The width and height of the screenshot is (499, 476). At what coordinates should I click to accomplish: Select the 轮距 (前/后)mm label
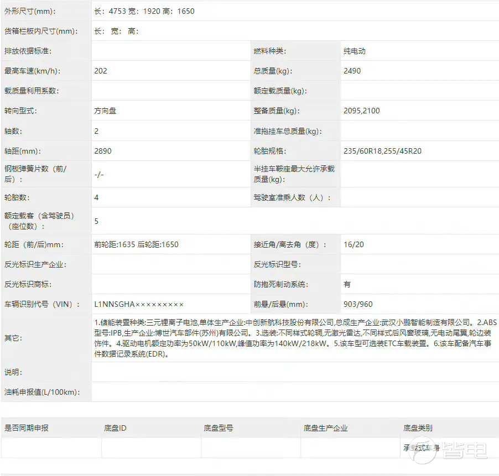(34, 244)
